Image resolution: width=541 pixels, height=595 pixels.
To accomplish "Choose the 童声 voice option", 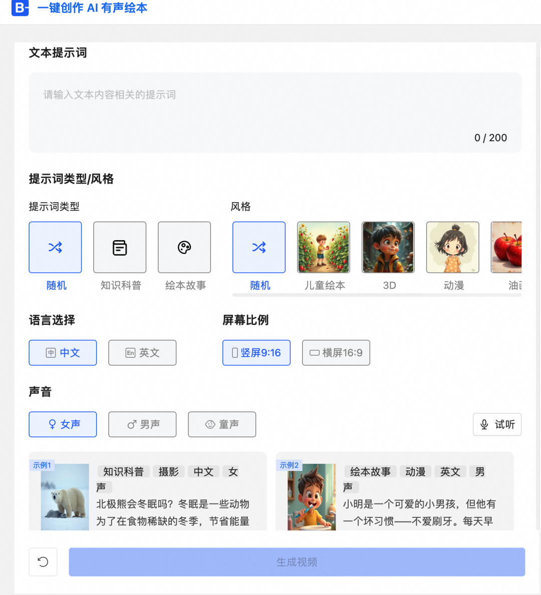I will (222, 424).
